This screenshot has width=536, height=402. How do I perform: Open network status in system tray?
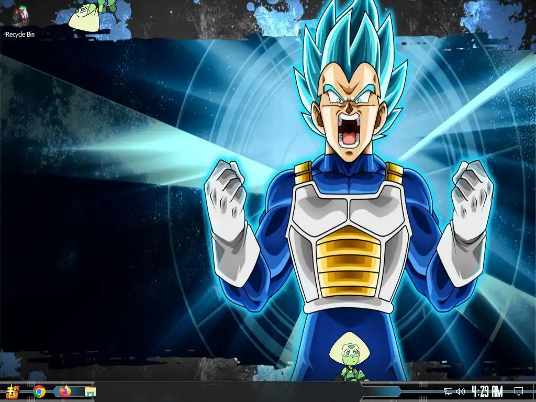point(448,392)
